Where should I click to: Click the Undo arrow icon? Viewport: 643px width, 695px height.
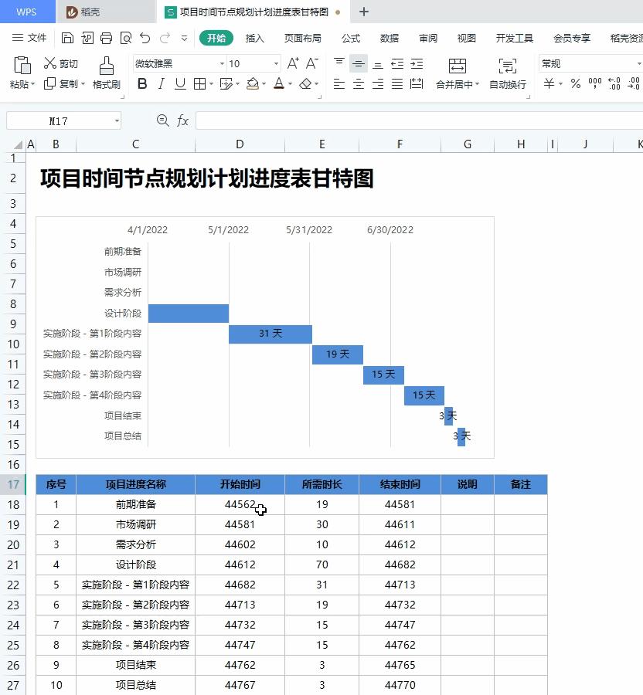pyautogui.click(x=145, y=37)
